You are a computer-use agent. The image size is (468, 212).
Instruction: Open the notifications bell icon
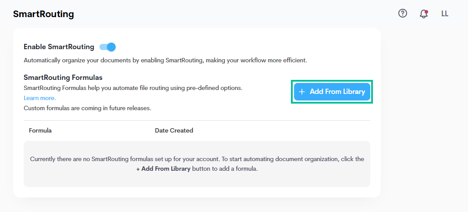coord(424,14)
